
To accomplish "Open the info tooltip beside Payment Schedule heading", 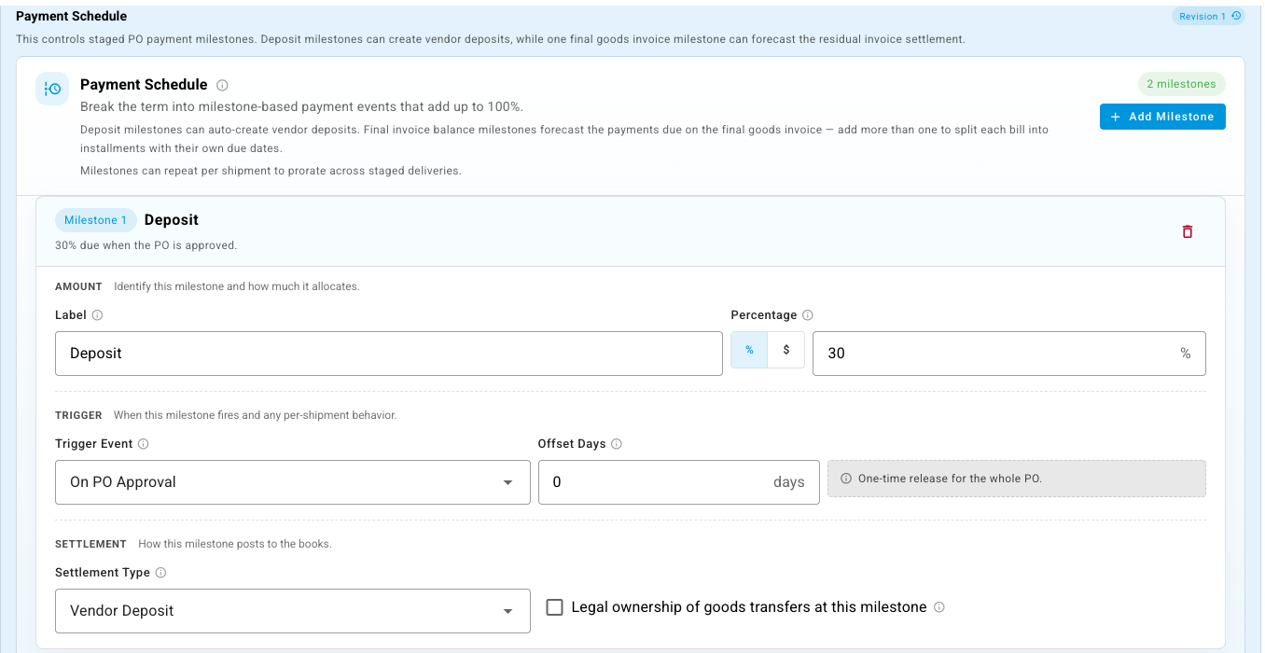I will [222, 85].
